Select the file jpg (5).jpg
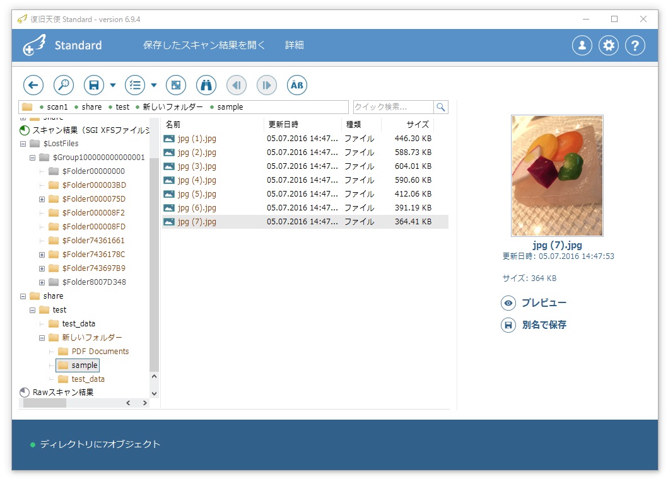 click(305, 194)
